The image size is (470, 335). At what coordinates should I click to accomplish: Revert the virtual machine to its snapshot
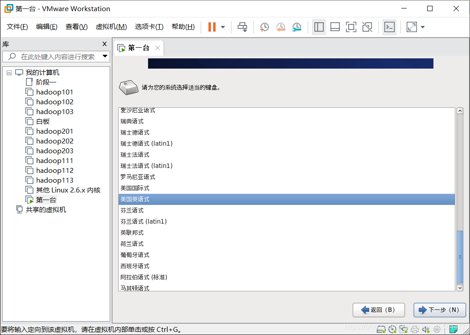coord(280,27)
